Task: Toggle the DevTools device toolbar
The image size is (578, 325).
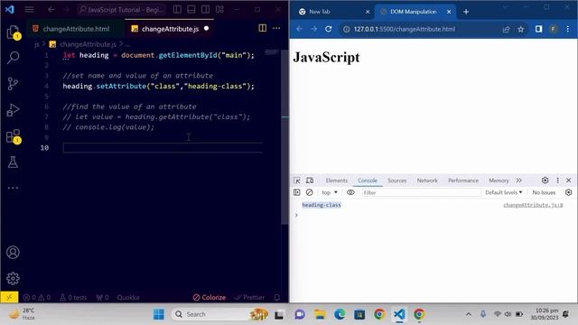Action: click(x=310, y=181)
